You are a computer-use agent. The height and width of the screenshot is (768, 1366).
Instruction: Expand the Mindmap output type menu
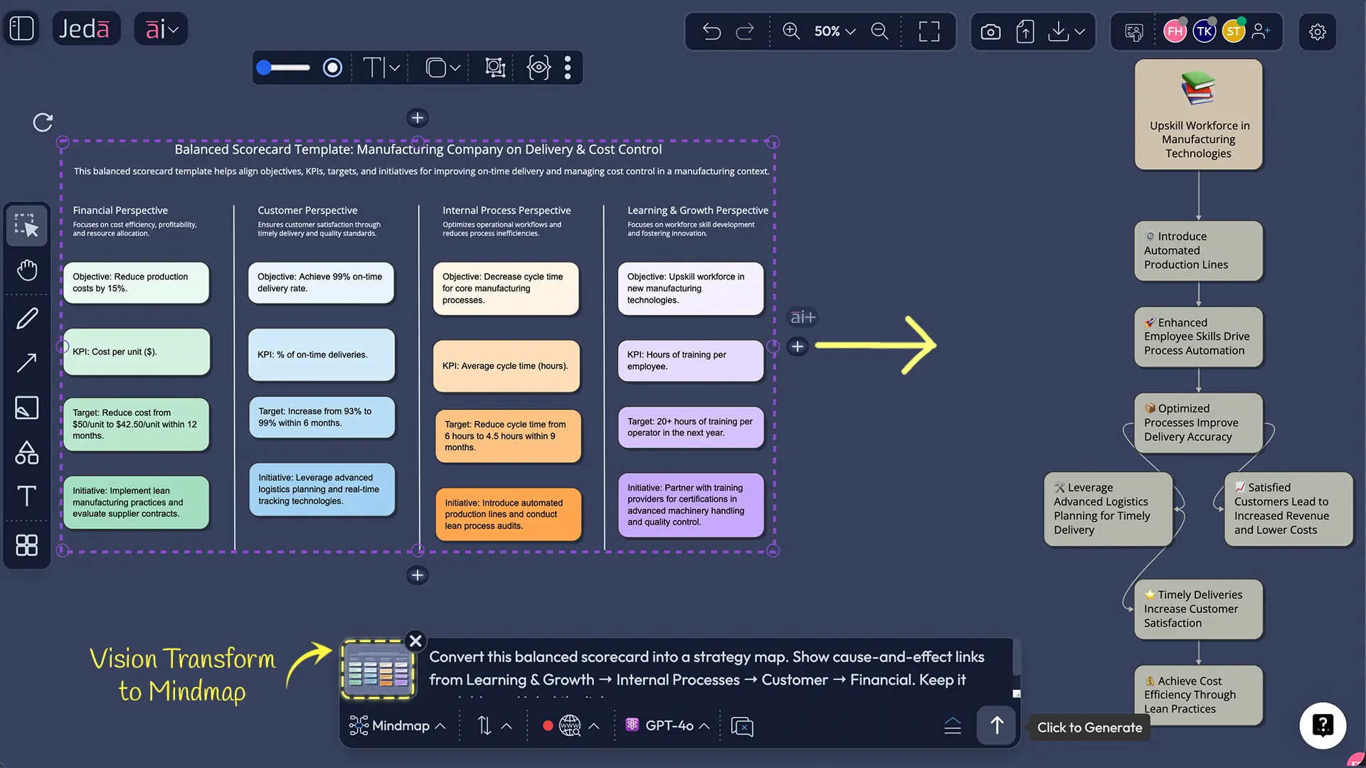pos(398,726)
